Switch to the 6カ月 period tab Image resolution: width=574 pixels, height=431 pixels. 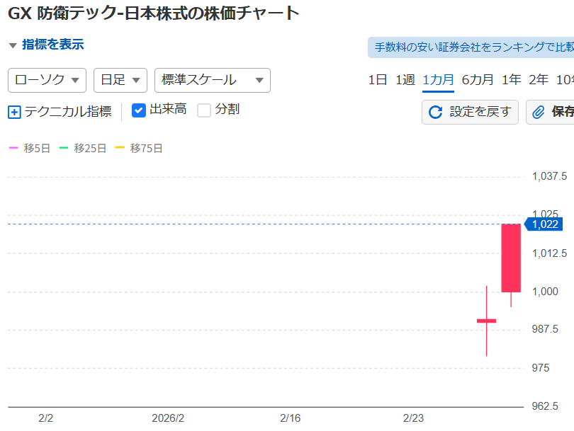point(478,79)
